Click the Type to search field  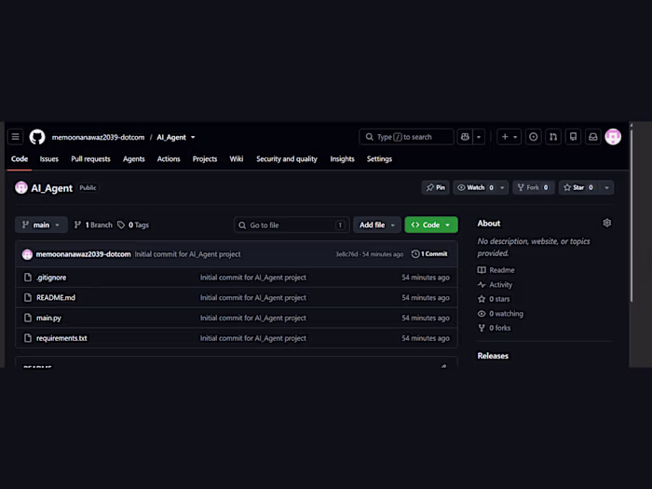(x=406, y=137)
